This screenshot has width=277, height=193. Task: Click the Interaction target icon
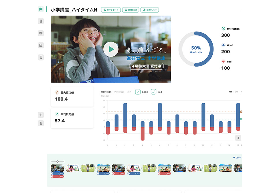coord(223,29)
